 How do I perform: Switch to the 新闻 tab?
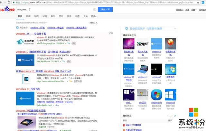[x=28, y=16]
